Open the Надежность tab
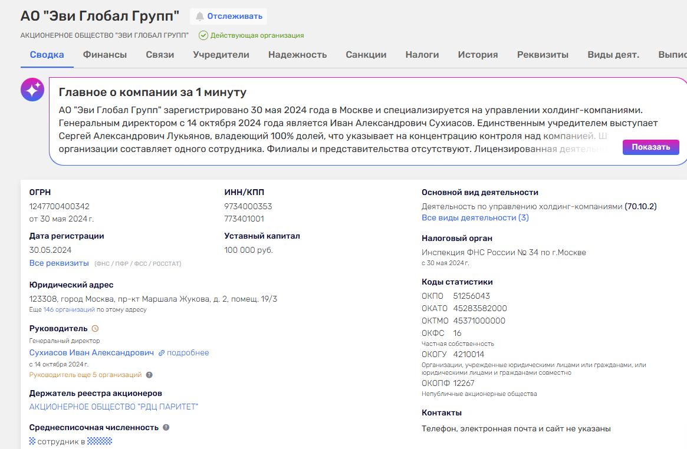The height and width of the screenshot is (449, 687). click(297, 55)
